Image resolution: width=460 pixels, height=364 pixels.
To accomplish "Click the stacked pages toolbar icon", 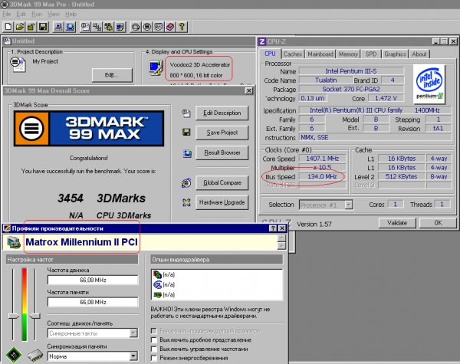I will coord(159,27).
